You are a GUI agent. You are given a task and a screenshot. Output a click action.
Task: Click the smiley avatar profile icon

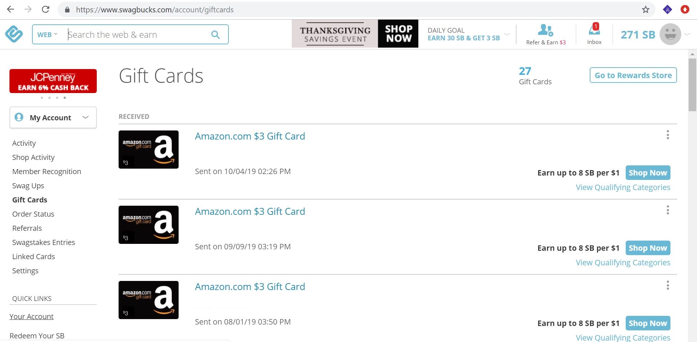pos(670,34)
